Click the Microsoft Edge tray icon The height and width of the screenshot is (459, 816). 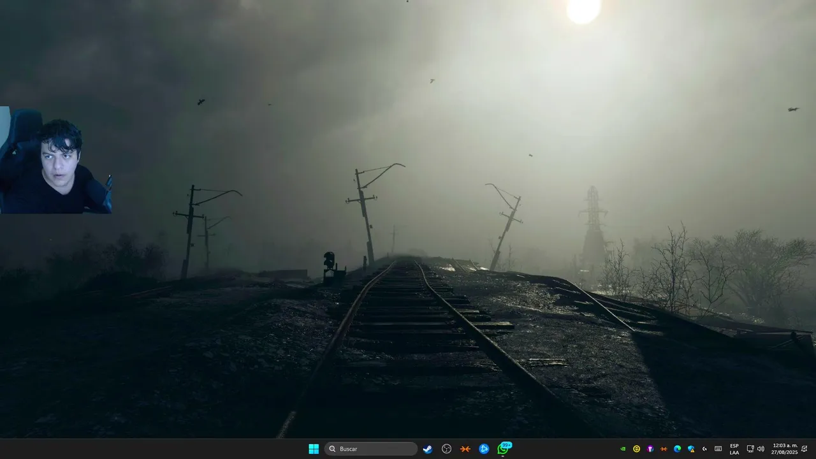click(677, 449)
